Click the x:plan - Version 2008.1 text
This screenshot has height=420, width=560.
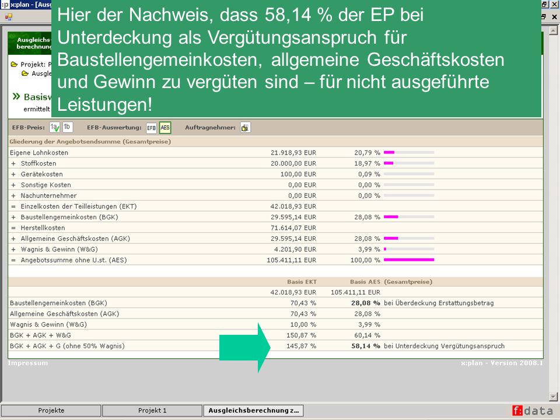coord(502,363)
